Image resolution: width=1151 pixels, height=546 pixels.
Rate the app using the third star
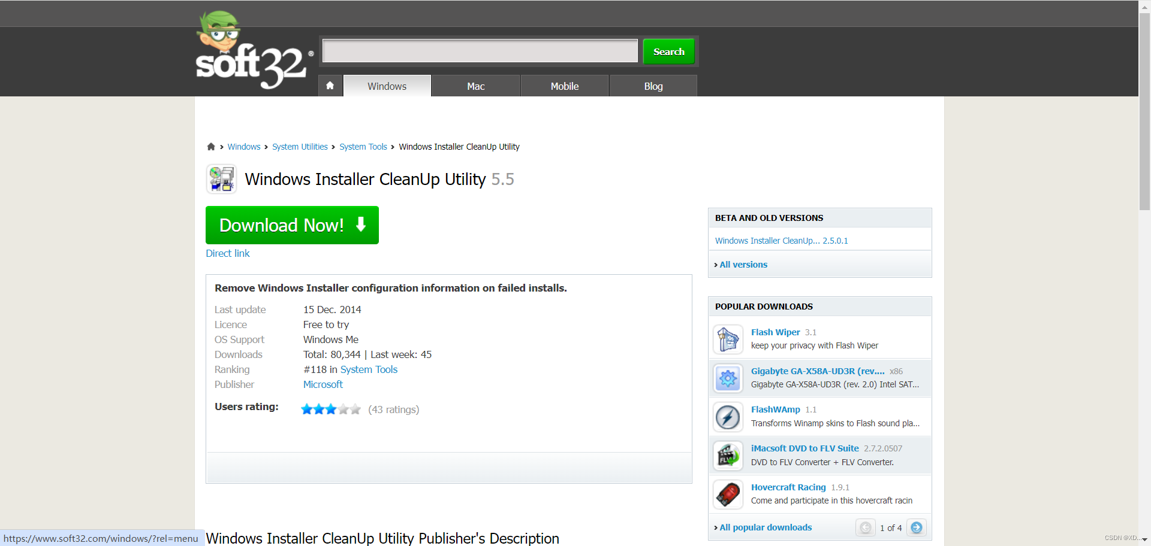click(330, 409)
